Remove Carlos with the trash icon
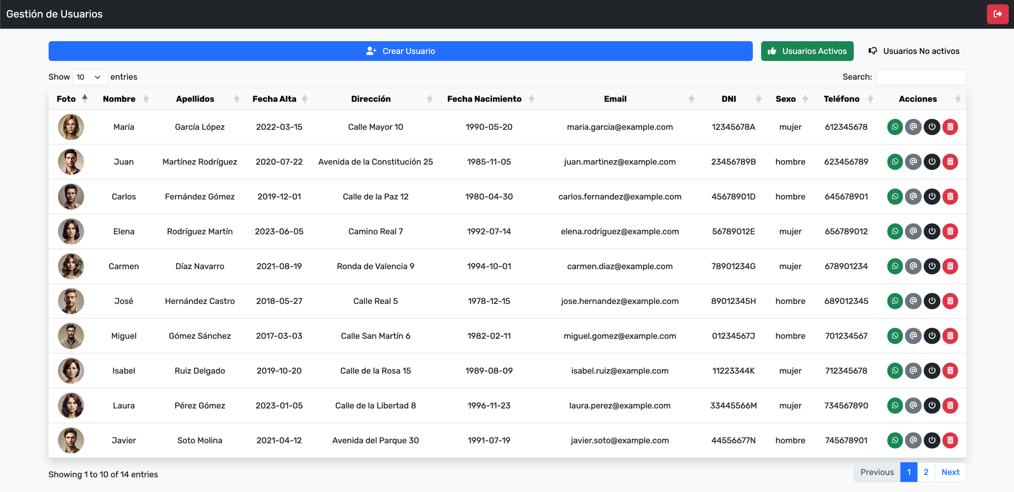This screenshot has height=492, width=1014. pos(950,196)
